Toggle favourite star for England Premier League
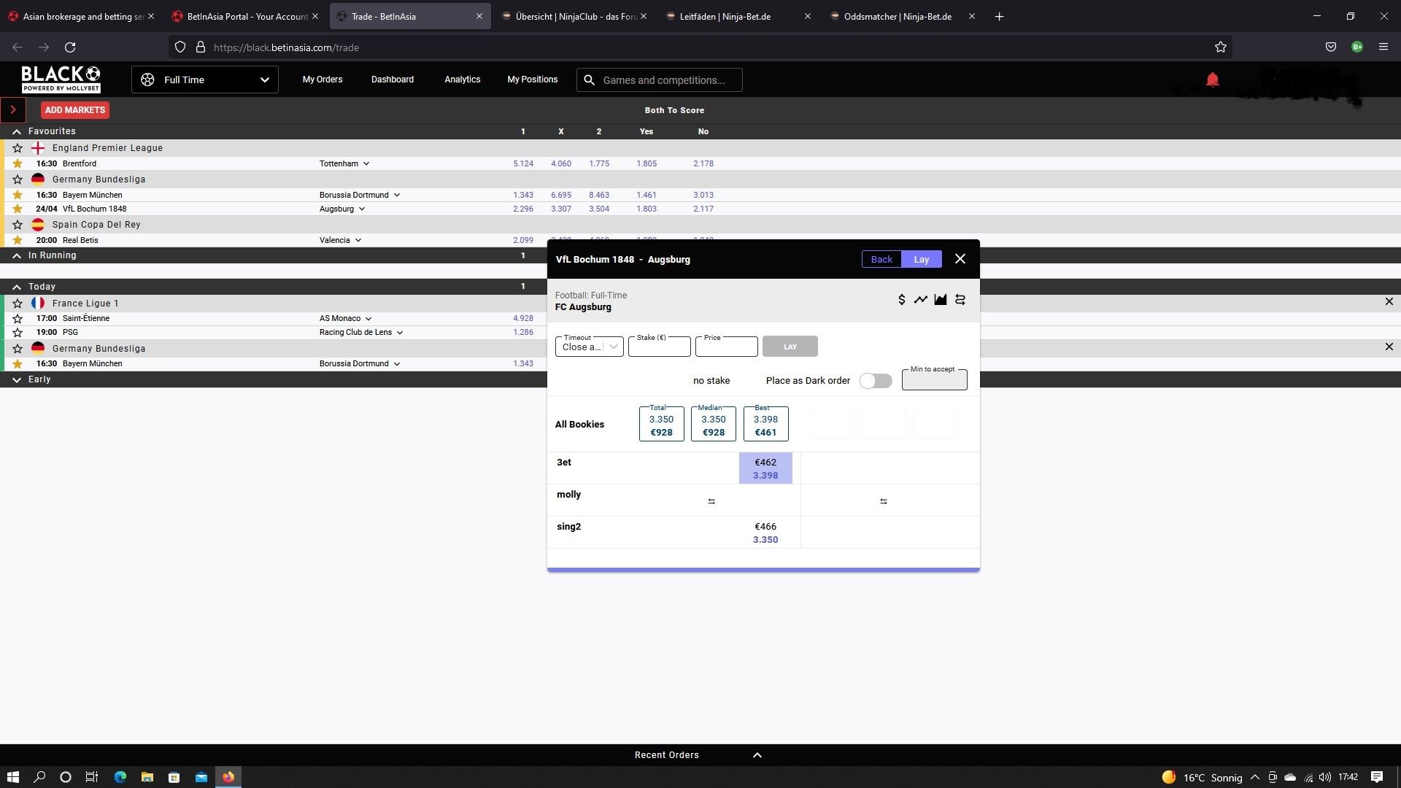Viewport: 1401px width, 788px height. [x=18, y=148]
